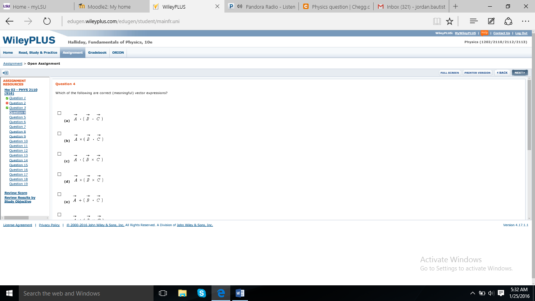Switch to Pandora Radio tab
The image size is (535, 301).
[262, 7]
